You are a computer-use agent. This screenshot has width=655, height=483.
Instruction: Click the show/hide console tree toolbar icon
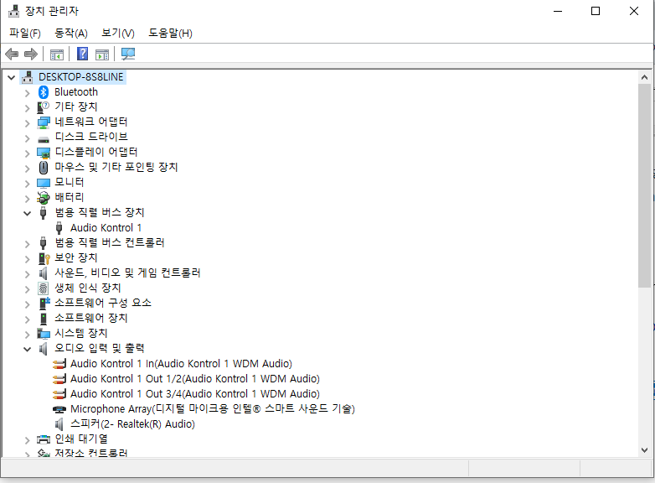[x=57, y=55]
